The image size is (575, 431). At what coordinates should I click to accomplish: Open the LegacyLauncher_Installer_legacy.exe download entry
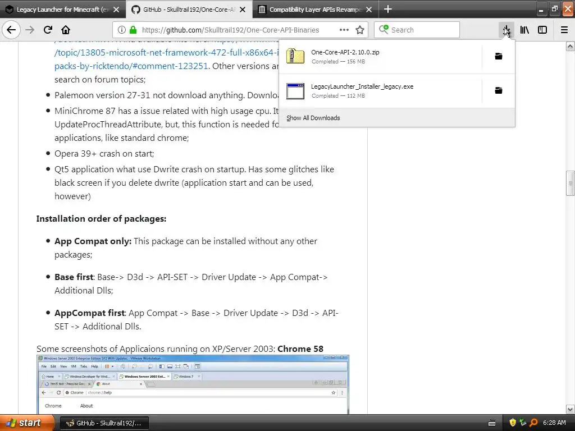tap(380, 90)
